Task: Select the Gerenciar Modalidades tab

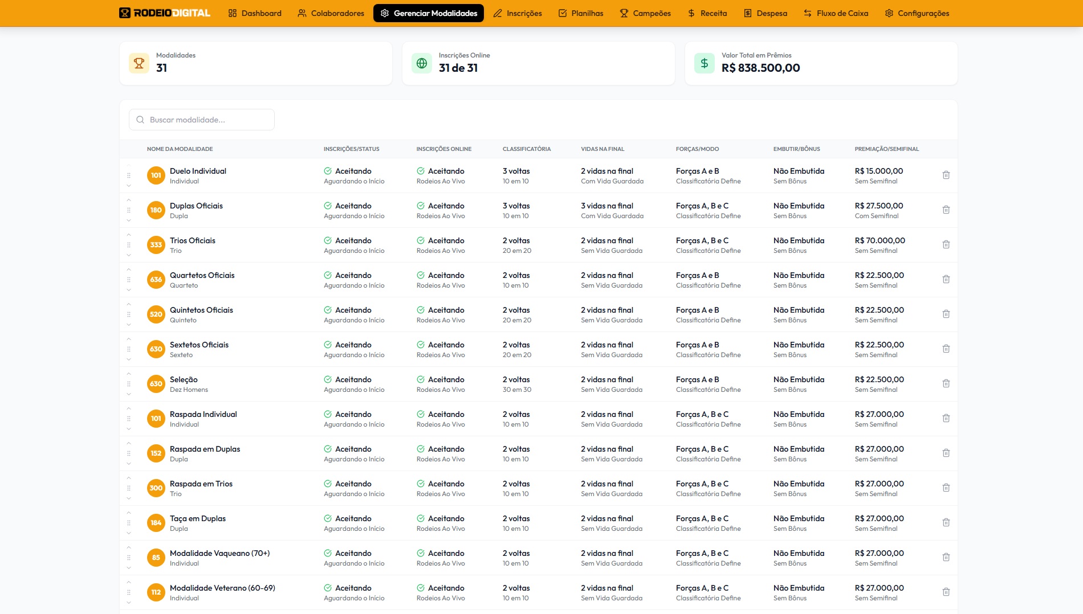Action: tap(429, 13)
